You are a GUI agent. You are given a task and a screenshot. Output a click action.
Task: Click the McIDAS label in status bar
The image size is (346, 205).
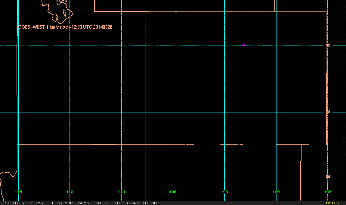(332, 203)
